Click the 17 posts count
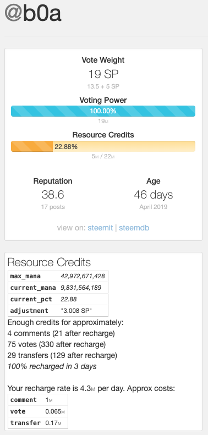This screenshot has width=208, height=435. pos(53,207)
